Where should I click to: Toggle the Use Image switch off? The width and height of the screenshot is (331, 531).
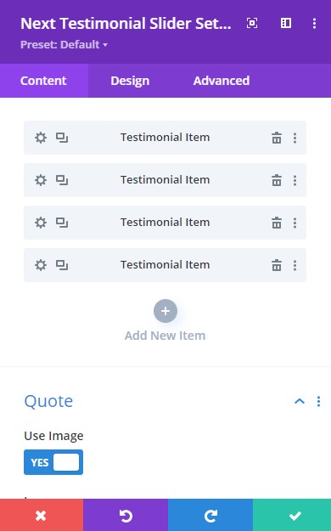tap(53, 462)
